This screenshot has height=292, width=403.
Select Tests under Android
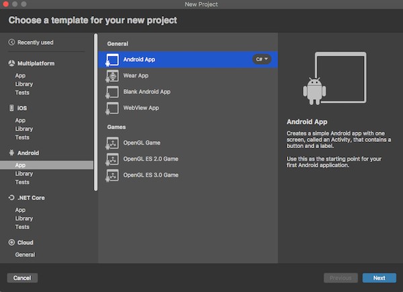point(22,182)
